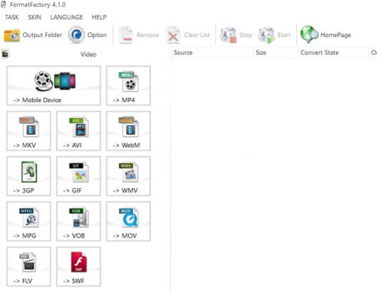This screenshot has width=377, height=296.
Task: Click the Output Folder button
Action: pyautogui.click(x=33, y=35)
